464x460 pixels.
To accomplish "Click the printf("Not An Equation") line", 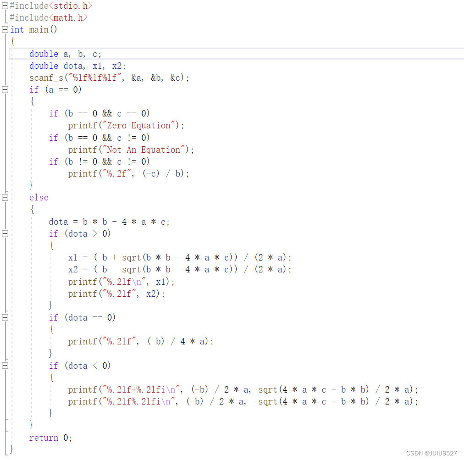I will coord(131,150).
